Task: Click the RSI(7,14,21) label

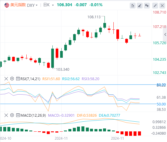Action: [x=30, y=79]
